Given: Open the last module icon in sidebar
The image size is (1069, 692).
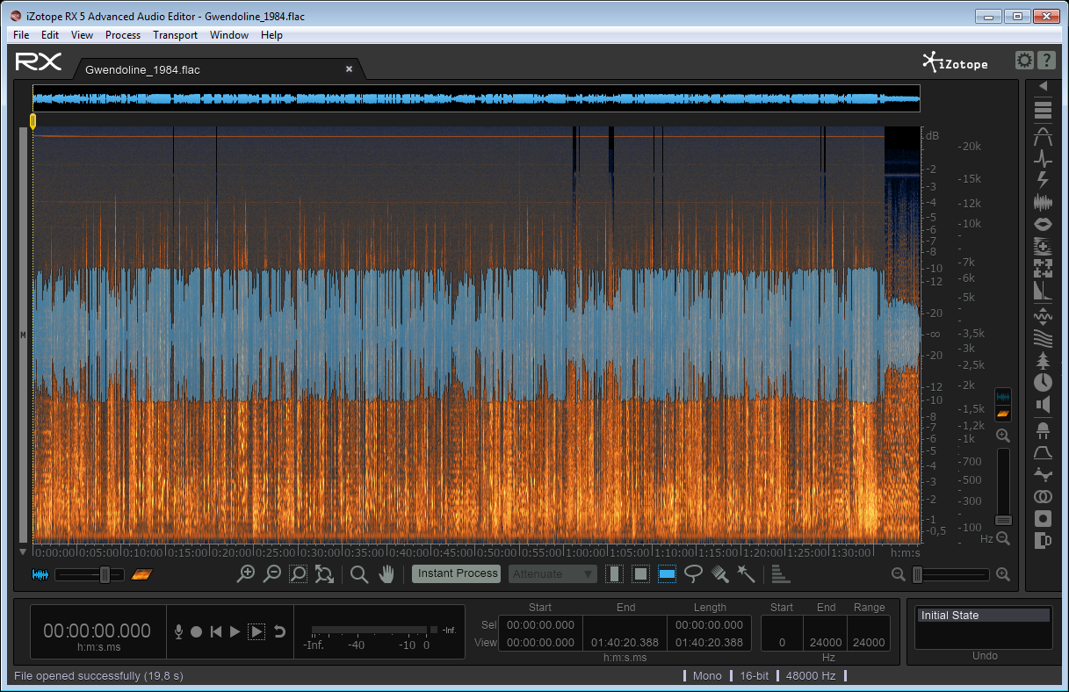Looking at the screenshot, I should tap(1043, 540).
